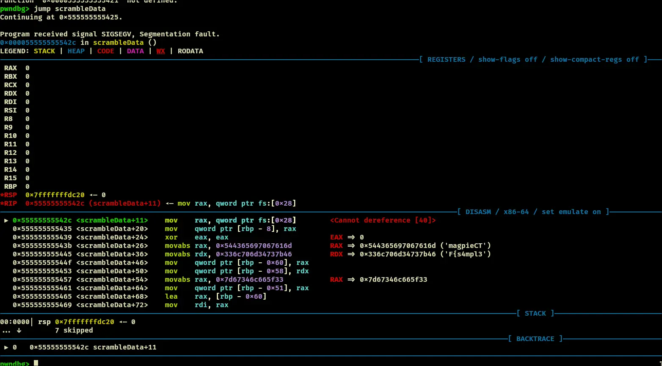This screenshot has height=366, width=662.
Task: Click the frame 0 arrow in BACKTRACE
Action: pyautogui.click(x=6, y=347)
